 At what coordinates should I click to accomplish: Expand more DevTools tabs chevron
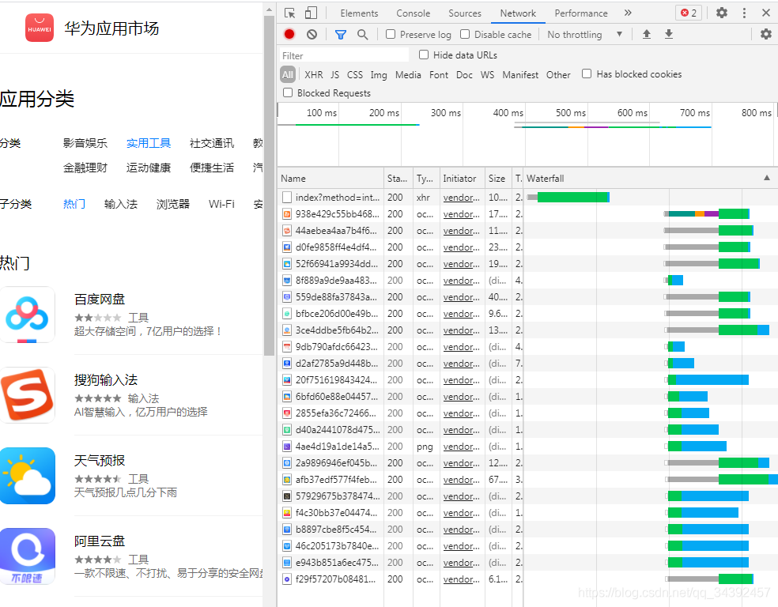click(628, 13)
